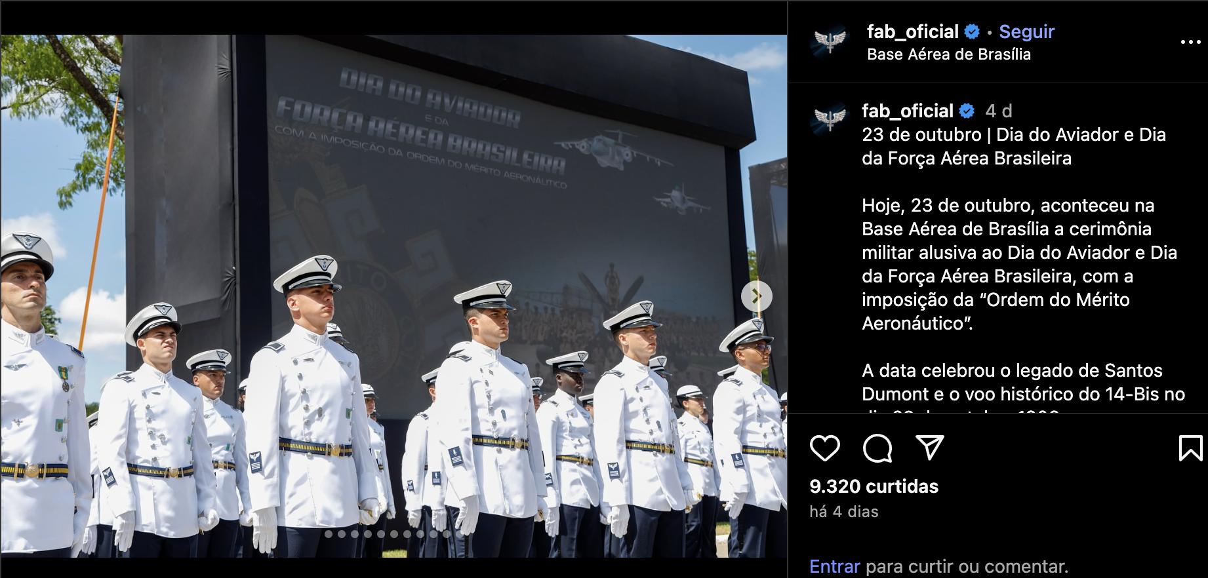The height and width of the screenshot is (578, 1208).
Task: Click the verified badge next to the caption username
Action: (x=967, y=111)
